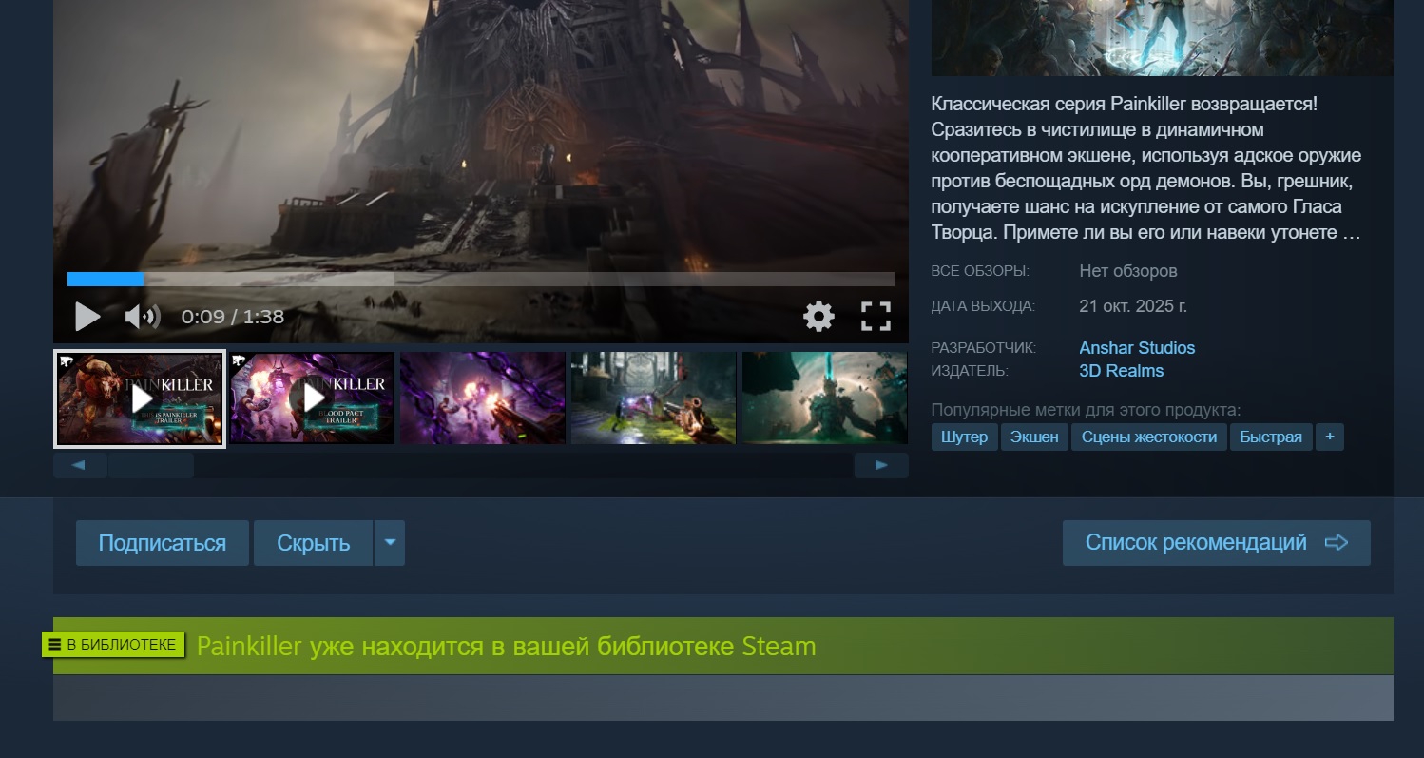Select the Шутер tag
This screenshot has height=758, width=1424.
point(965,437)
